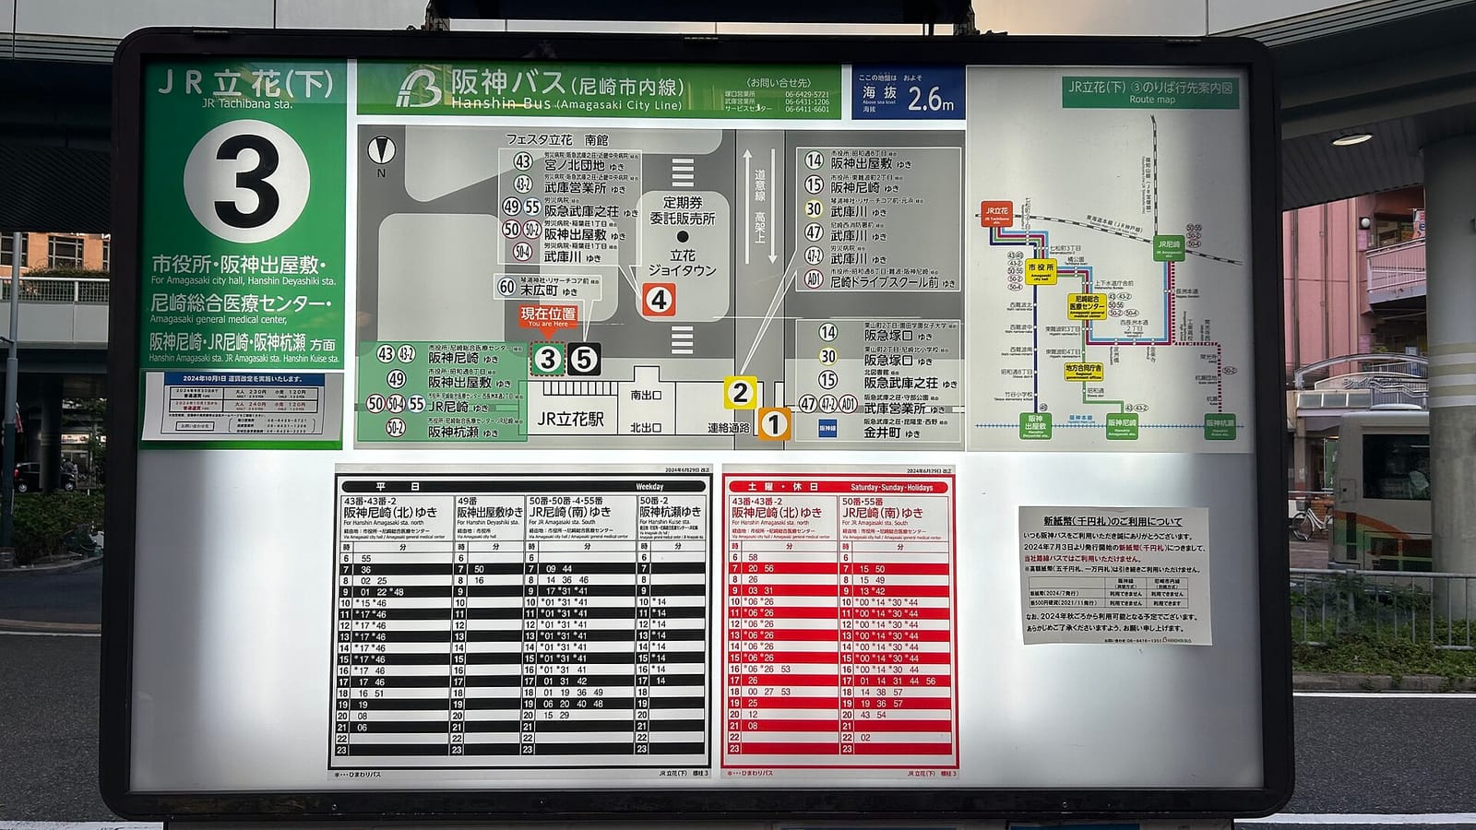Click route circle 43 beside 宮ノ北団地

(523, 162)
